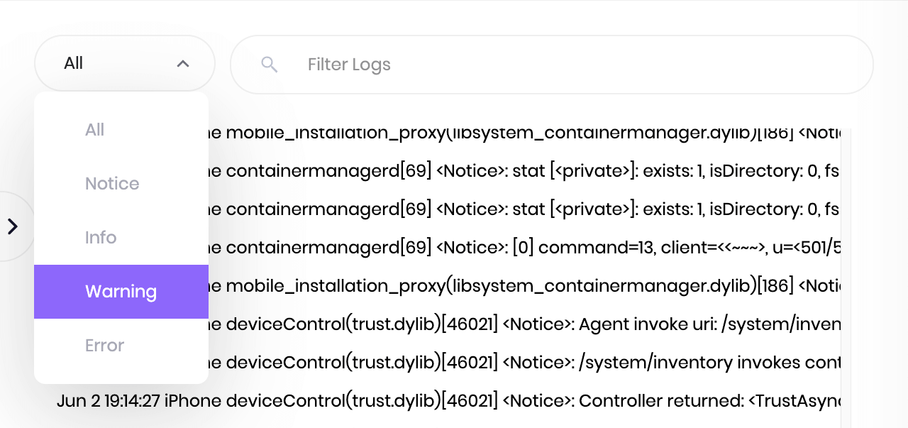Viewport: 908px width, 428px height.
Task: Select Info in the level menu
Action: [x=121, y=238]
